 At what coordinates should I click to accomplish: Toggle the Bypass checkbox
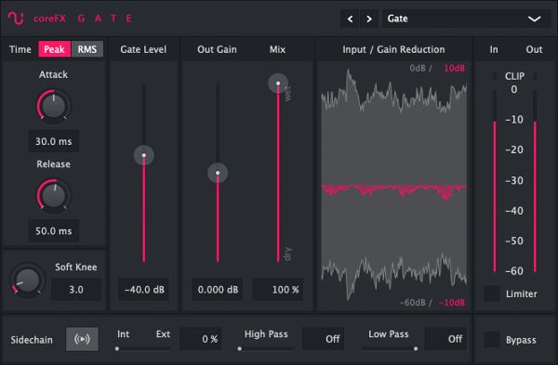492,339
